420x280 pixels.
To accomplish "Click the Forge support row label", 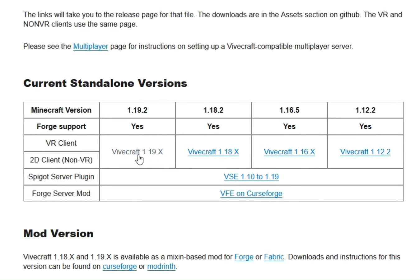I will tap(61, 127).
